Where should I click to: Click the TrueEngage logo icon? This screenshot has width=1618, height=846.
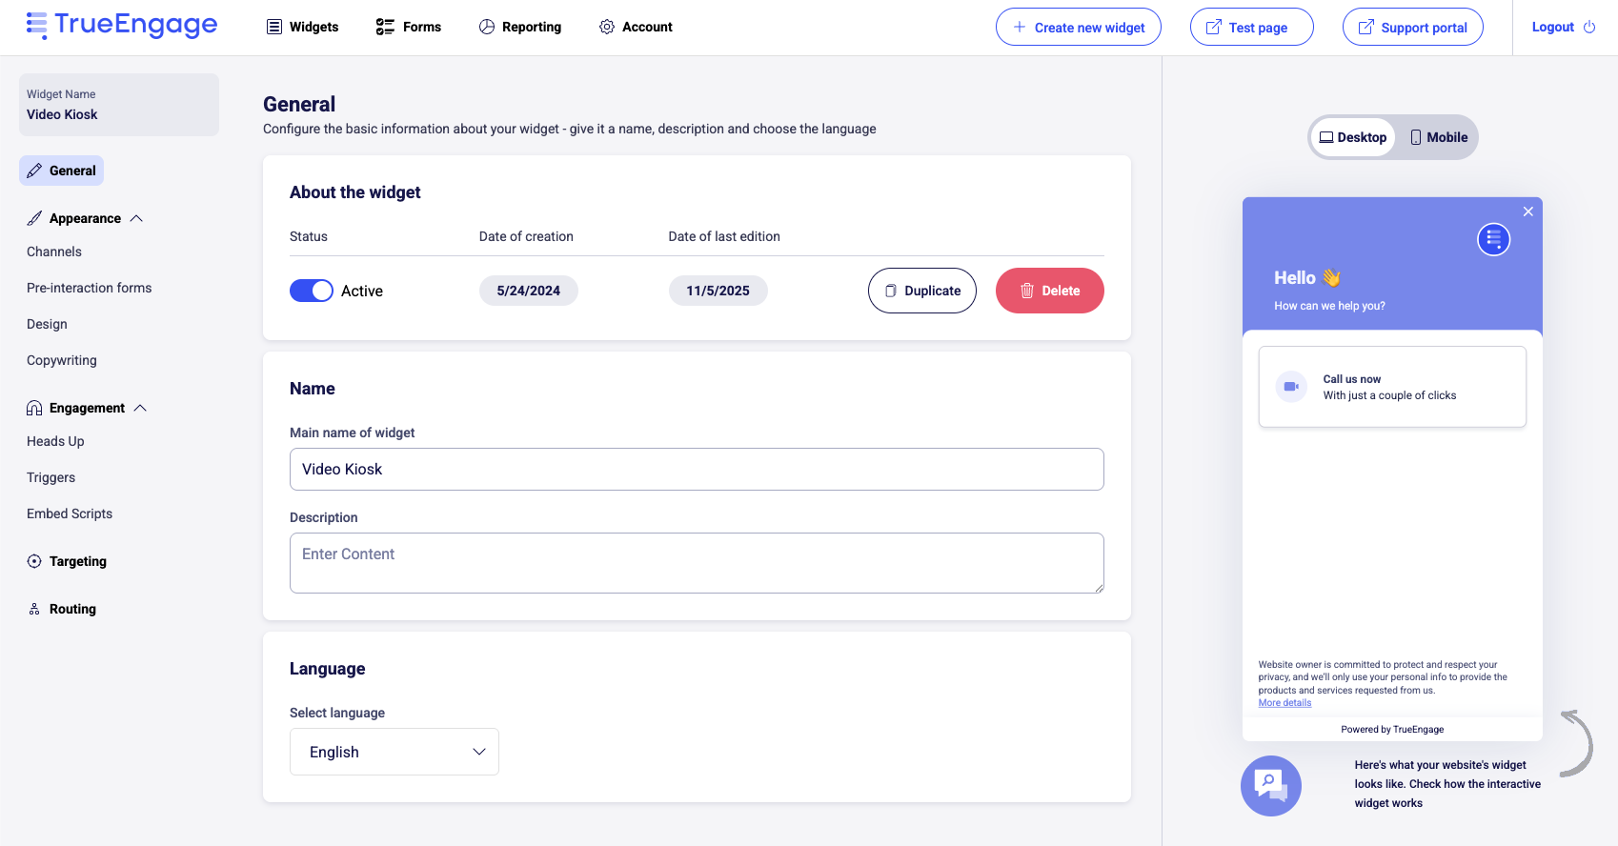pyautogui.click(x=36, y=26)
